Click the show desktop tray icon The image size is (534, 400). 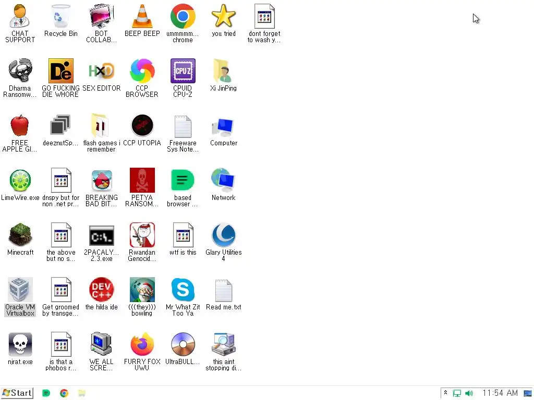pyautogui.click(x=528, y=394)
